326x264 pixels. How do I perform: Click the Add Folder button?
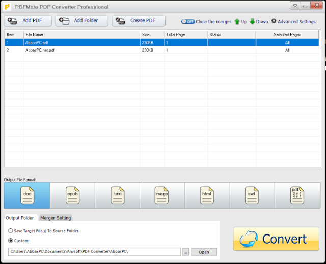coord(81,21)
